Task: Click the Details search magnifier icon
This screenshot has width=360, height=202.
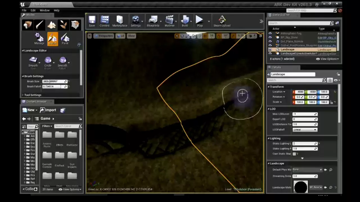Action: click(324, 80)
